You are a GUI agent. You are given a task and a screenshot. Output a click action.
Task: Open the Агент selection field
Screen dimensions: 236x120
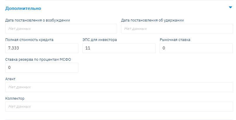tap(118, 87)
